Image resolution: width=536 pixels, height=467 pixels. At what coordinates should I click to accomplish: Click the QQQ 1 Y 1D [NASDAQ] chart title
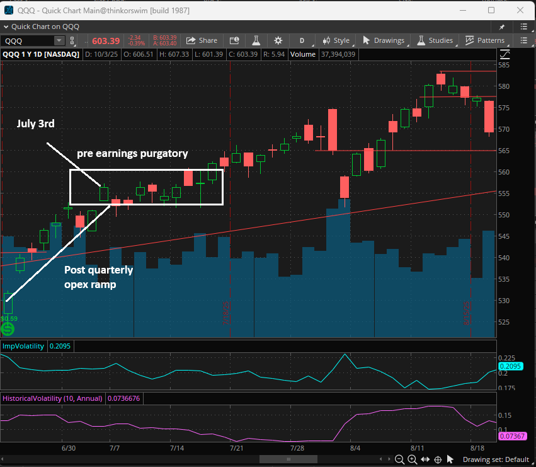tap(41, 54)
